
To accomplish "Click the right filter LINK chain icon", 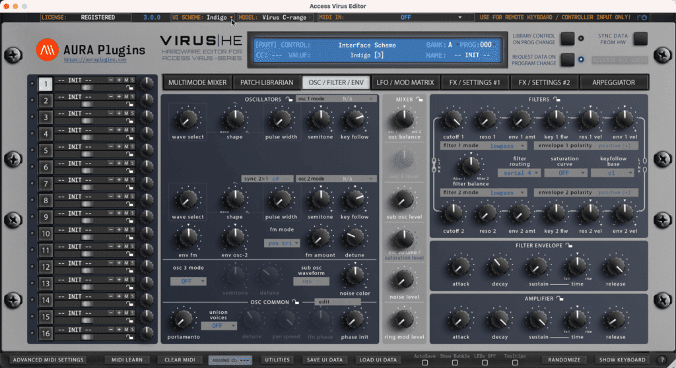I will coord(645,165).
